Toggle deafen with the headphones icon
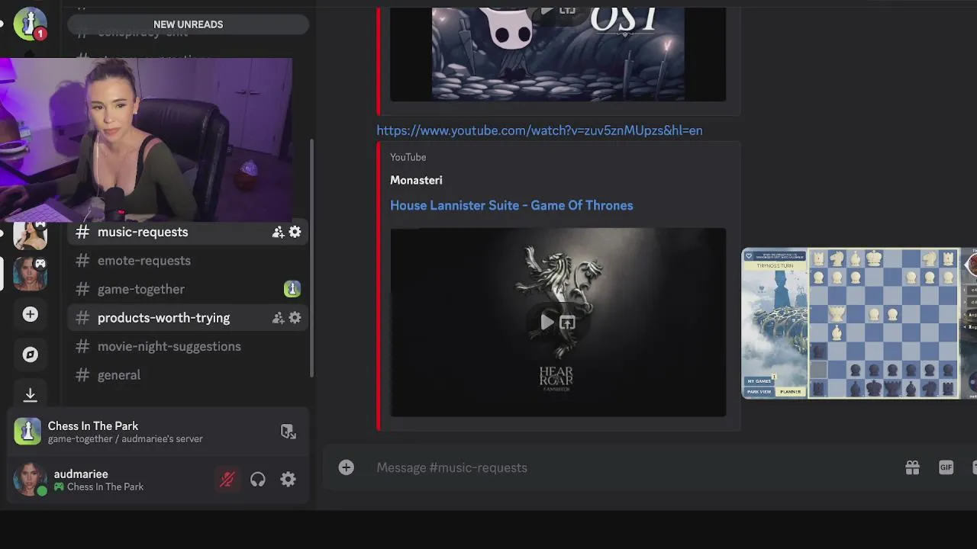Image resolution: width=977 pixels, height=549 pixels. click(x=258, y=480)
